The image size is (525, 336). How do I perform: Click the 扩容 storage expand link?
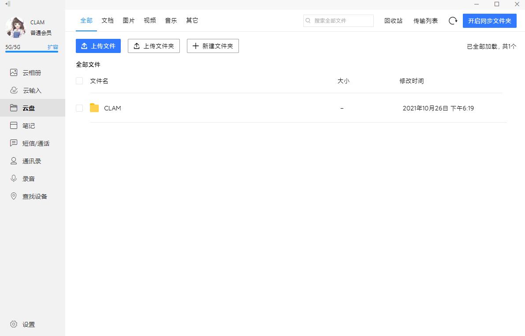[53, 47]
